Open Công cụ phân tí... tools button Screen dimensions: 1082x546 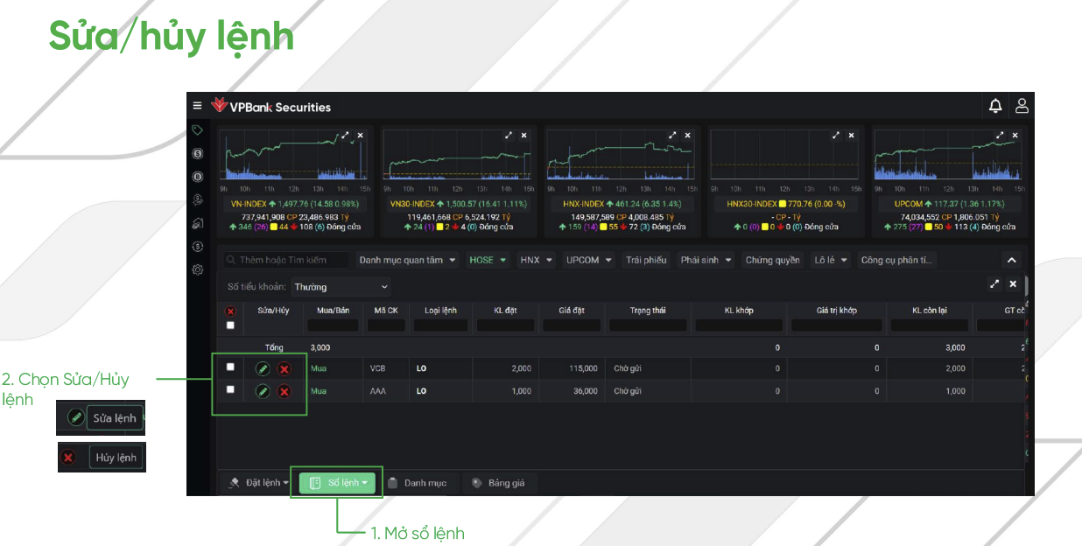tap(897, 260)
